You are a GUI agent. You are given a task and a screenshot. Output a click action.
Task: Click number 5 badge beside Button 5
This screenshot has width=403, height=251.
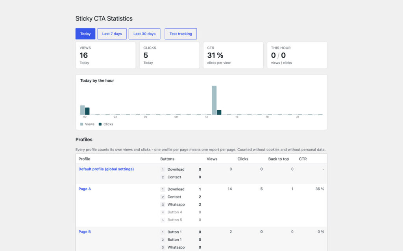(163, 220)
